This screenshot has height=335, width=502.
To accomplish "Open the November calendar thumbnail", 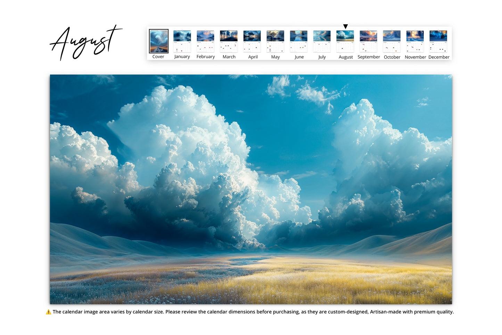I will [415, 41].
